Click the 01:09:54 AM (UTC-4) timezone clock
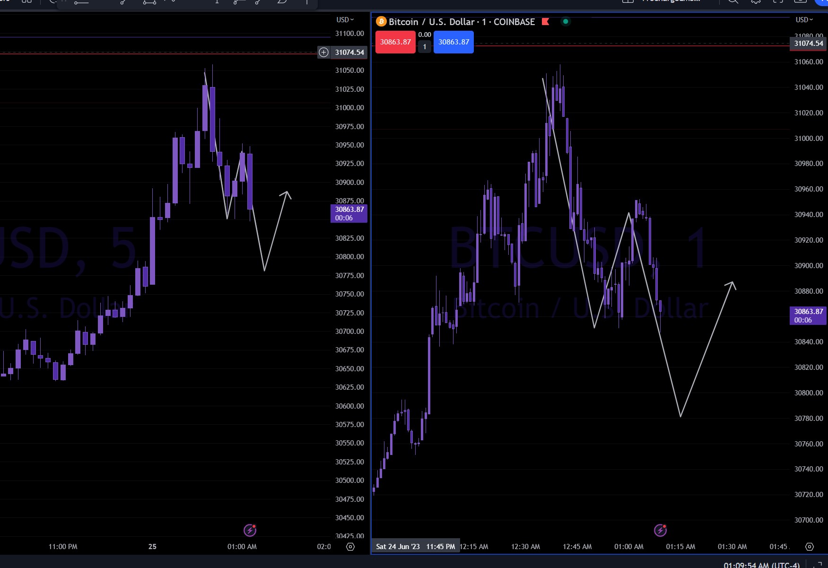 (x=762, y=565)
